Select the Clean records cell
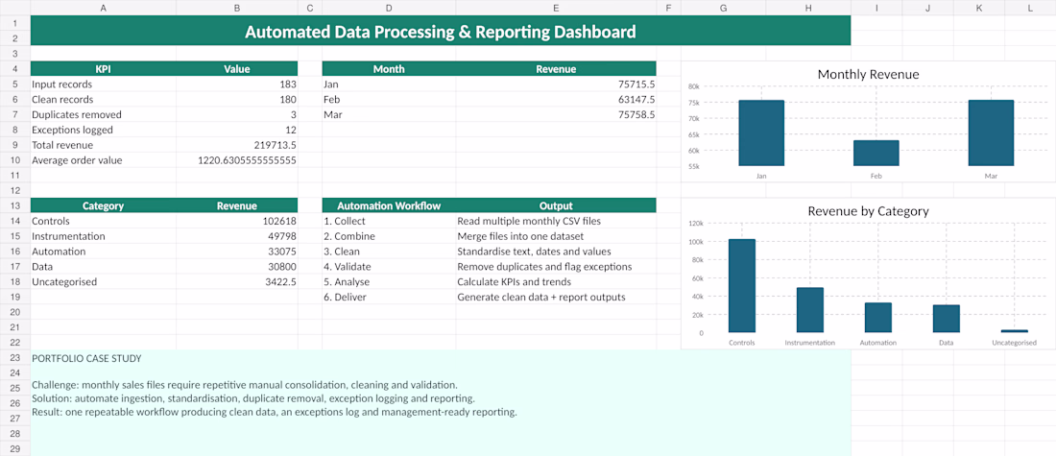 103,100
